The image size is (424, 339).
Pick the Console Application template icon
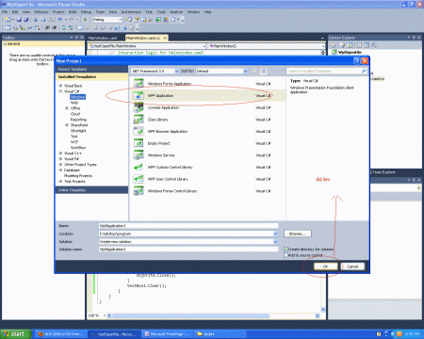pos(139,107)
